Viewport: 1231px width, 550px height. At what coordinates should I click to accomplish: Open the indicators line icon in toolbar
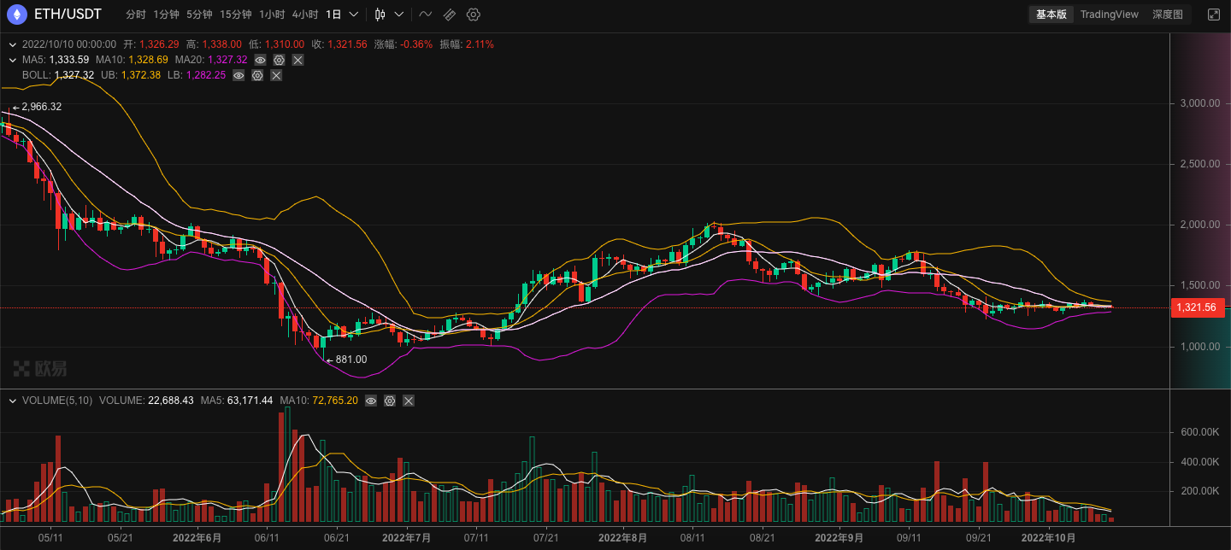coord(425,15)
